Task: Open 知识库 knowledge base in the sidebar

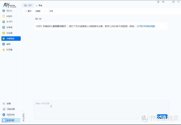Action: (8, 50)
